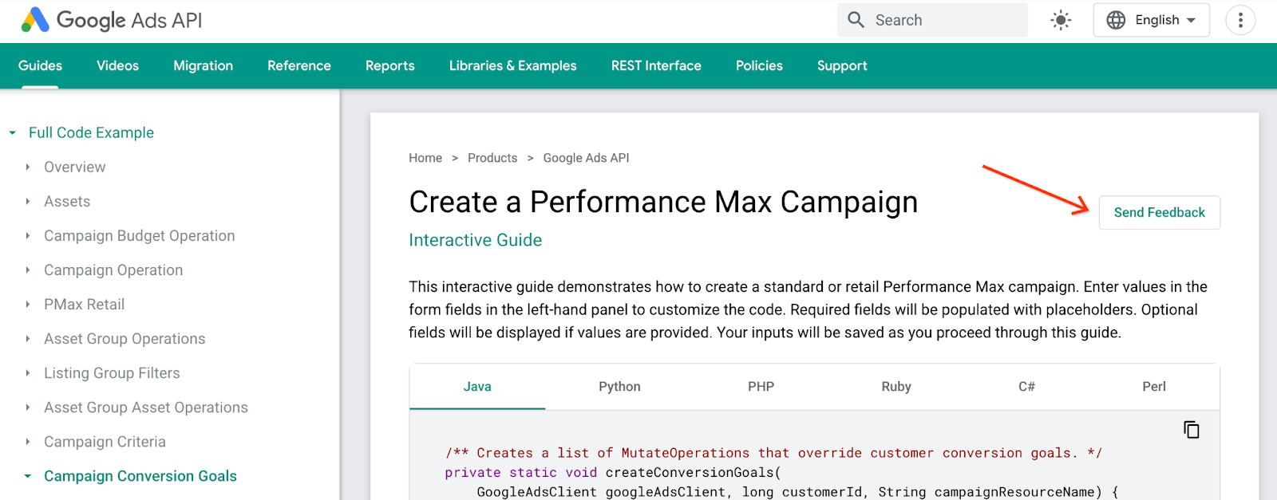This screenshot has height=500, width=1277.
Task: Open Asset Group Asset Operations item
Action: (x=146, y=407)
